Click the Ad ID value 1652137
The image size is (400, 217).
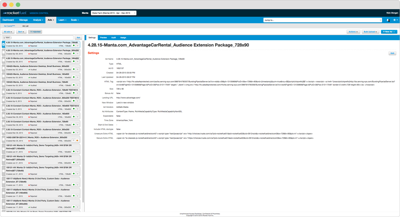[x=120, y=68]
